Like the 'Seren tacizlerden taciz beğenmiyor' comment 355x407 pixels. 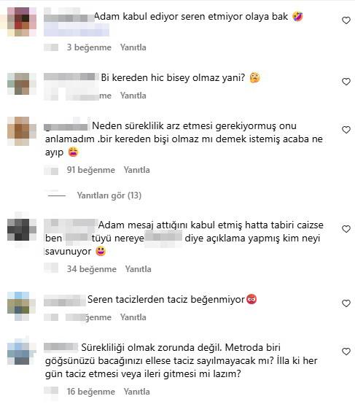(x=346, y=303)
